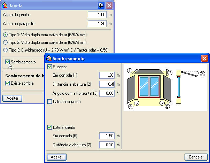The width and height of the screenshot is (210, 163).
Task: Click the Altura ao parapeito field
Action: pos(97,24)
